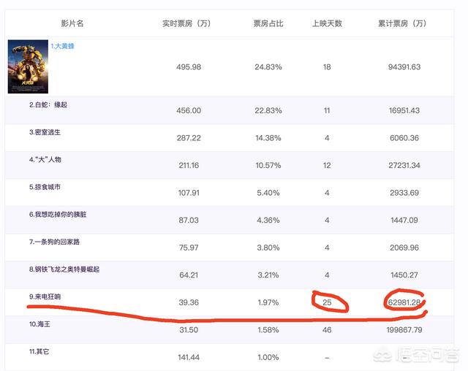Select the 累计票房（万） column header
Image resolution: width=468 pixels, height=371 pixels.
coord(402,23)
